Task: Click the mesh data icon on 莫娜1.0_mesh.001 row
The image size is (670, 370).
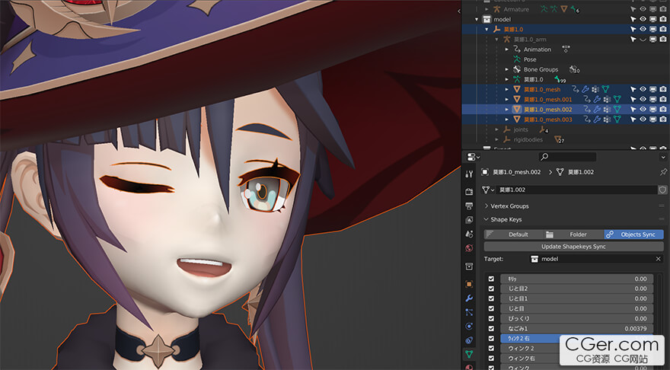Action: [617, 99]
